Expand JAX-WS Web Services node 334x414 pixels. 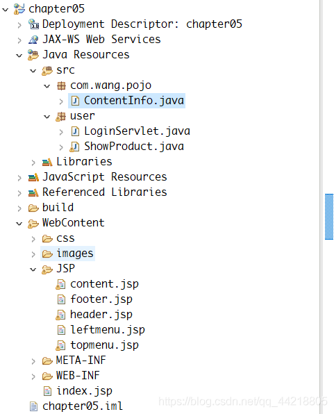[19, 40]
